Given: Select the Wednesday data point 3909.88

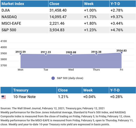Looking at the screenshot, I should pos(71,54).
